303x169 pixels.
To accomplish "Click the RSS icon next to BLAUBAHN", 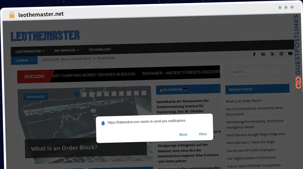I will (x=161, y=90).
